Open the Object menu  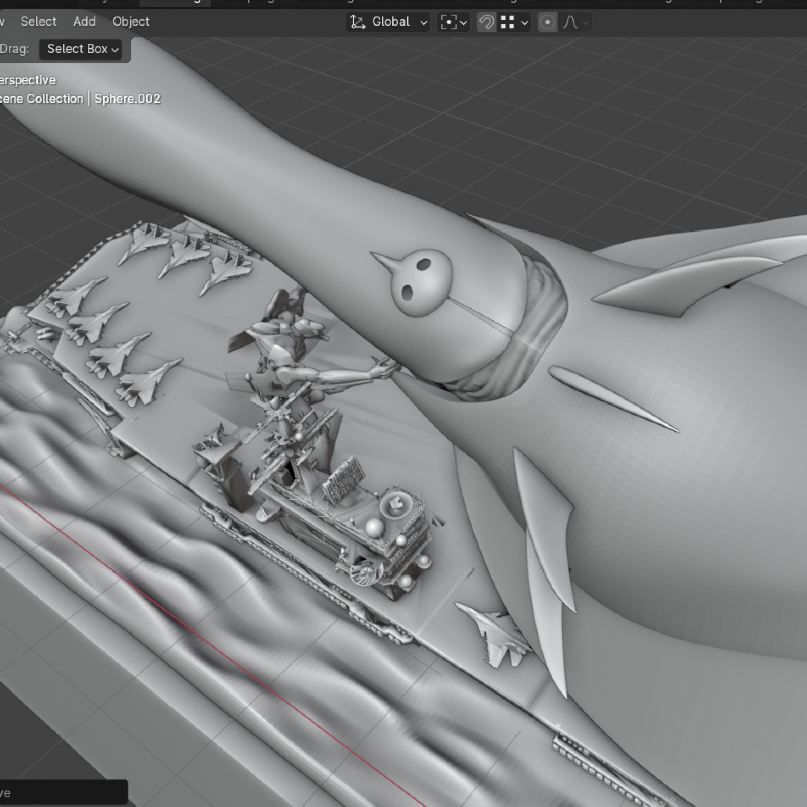click(x=131, y=22)
